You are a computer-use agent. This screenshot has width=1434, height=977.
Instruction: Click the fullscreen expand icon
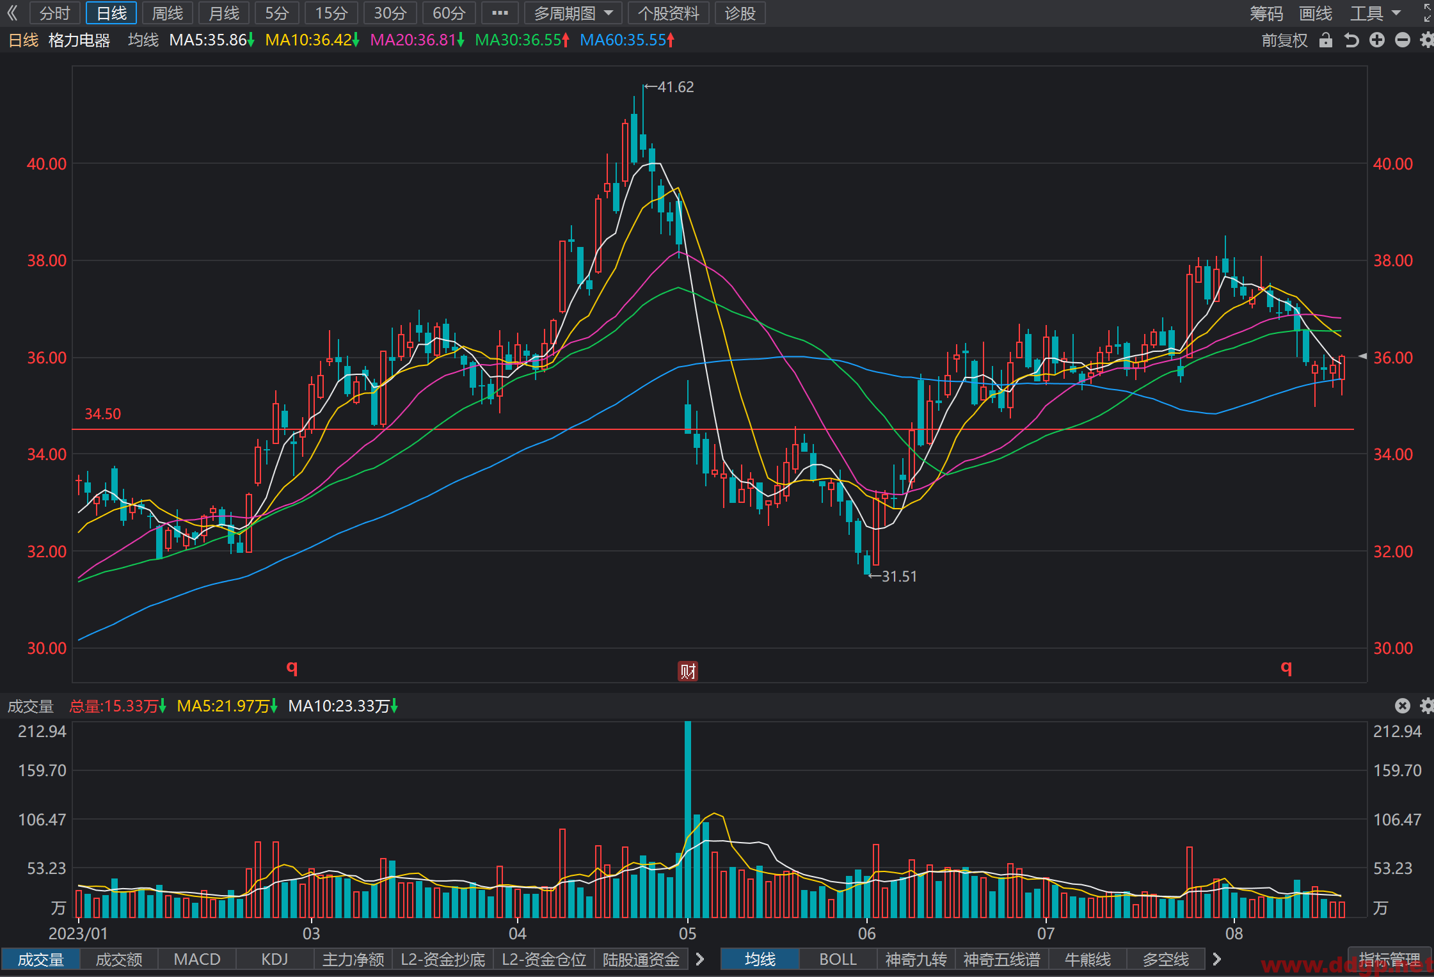(1428, 13)
